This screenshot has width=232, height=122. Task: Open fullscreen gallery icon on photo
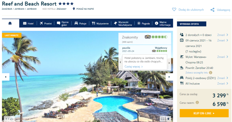click(x=162, y=119)
